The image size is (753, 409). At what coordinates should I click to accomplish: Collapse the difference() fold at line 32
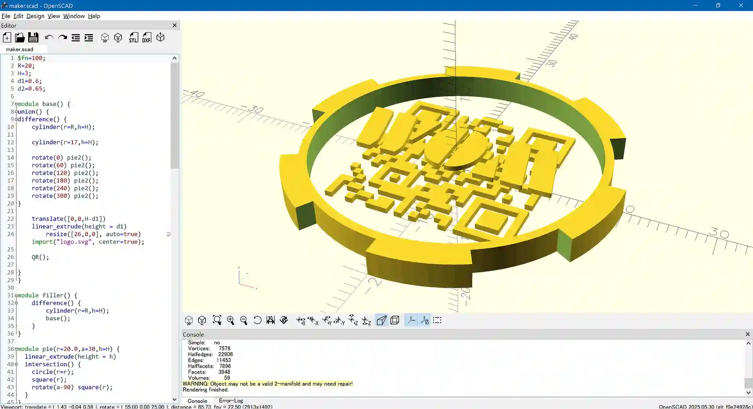(16, 303)
